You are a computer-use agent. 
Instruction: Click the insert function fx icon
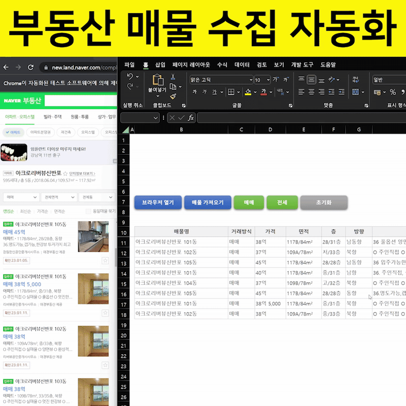point(191,118)
